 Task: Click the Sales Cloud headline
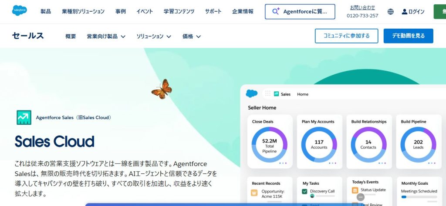[x=54, y=141]
